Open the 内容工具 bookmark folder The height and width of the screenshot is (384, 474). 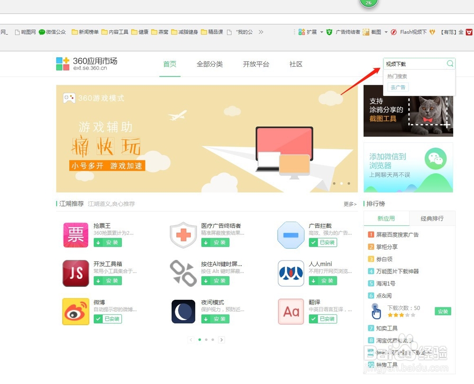[x=115, y=32]
